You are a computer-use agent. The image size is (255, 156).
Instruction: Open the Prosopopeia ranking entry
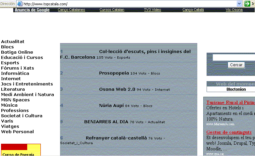click(x=114, y=73)
